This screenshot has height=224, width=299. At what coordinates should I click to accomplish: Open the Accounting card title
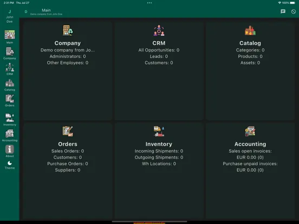[x=250, y=144]
